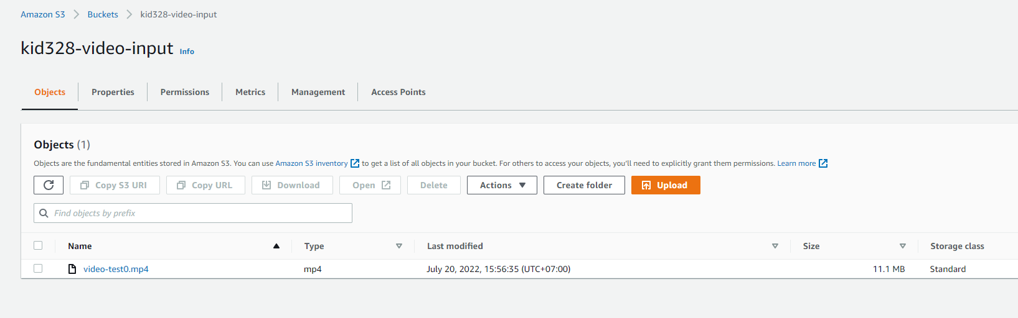The image size is (1018, 318).
Task: Click the orange Upload button
Action: [665, 185]
